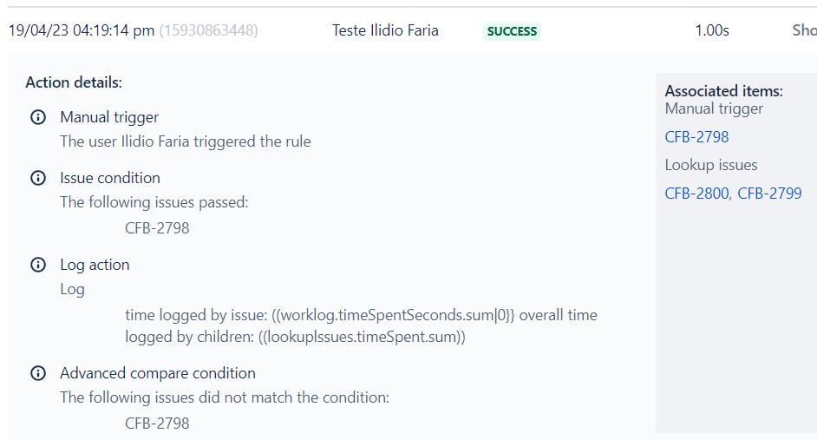Click info icon beside Advanced compare condition

pyautogui.click(x=38, y=373)
